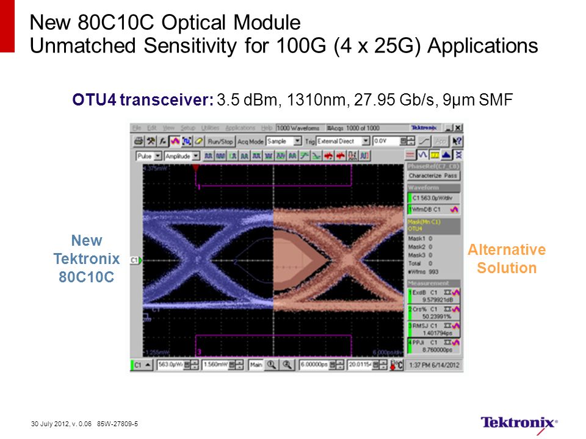This screenshot has width=586, height=439.
Task: Toggle the blue histogram readout icon
Action: [x=446, y=155]
